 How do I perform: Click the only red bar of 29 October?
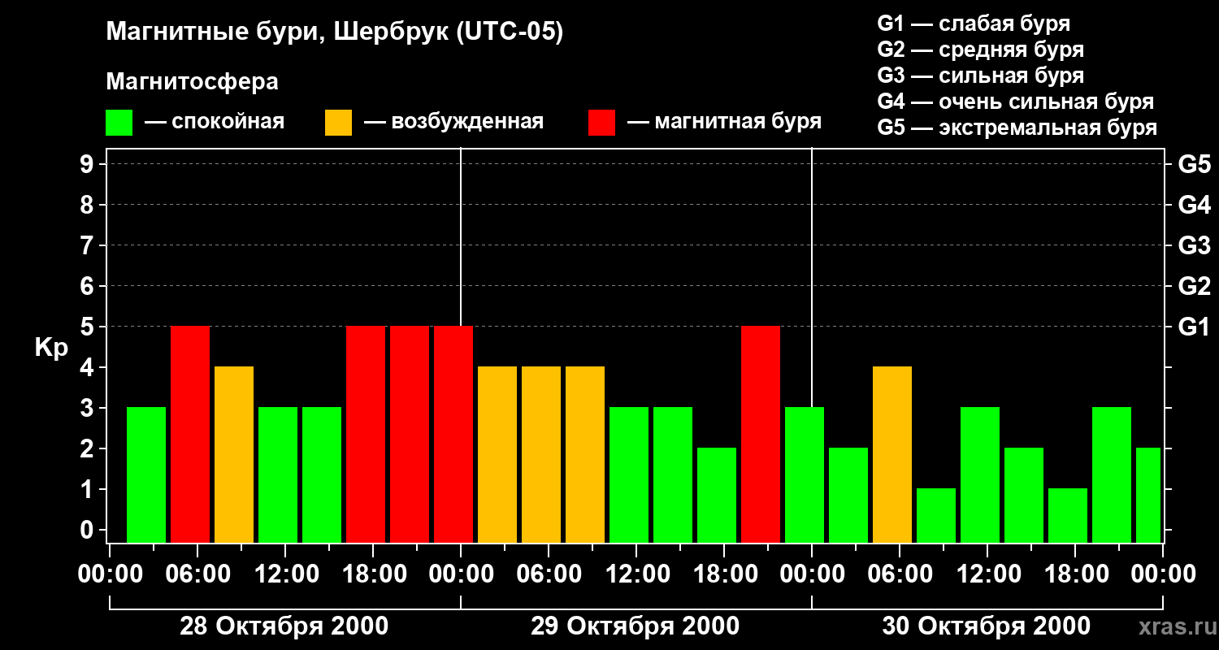click(x=761, y=434)
